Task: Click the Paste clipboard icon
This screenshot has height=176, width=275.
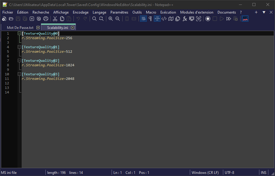Action: click(69, 19)
